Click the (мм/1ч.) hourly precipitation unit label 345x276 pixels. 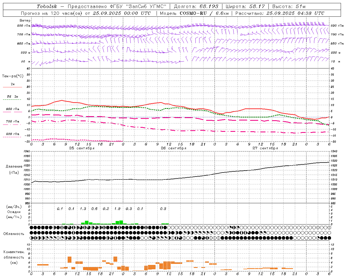click(14, 217)
